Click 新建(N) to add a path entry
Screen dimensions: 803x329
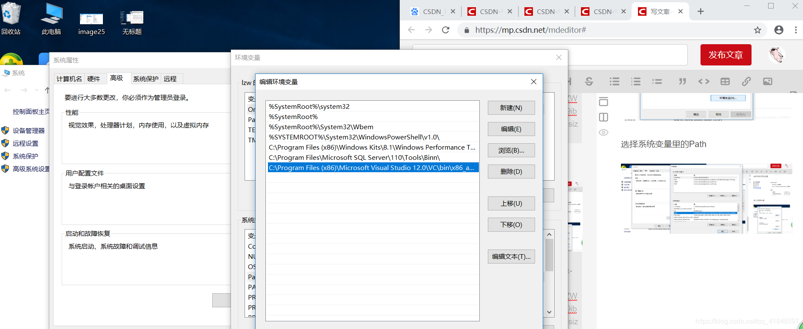click(511, 108)
